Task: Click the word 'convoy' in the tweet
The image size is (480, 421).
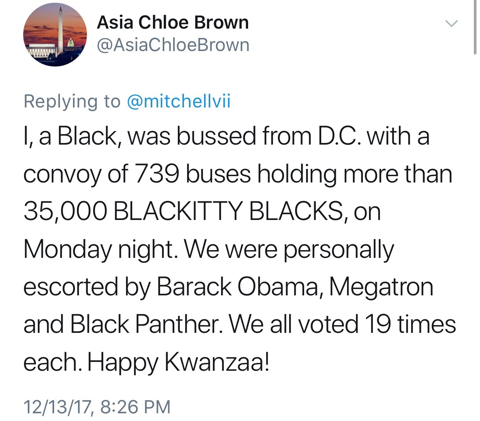Action: click(x=62, y=174)
